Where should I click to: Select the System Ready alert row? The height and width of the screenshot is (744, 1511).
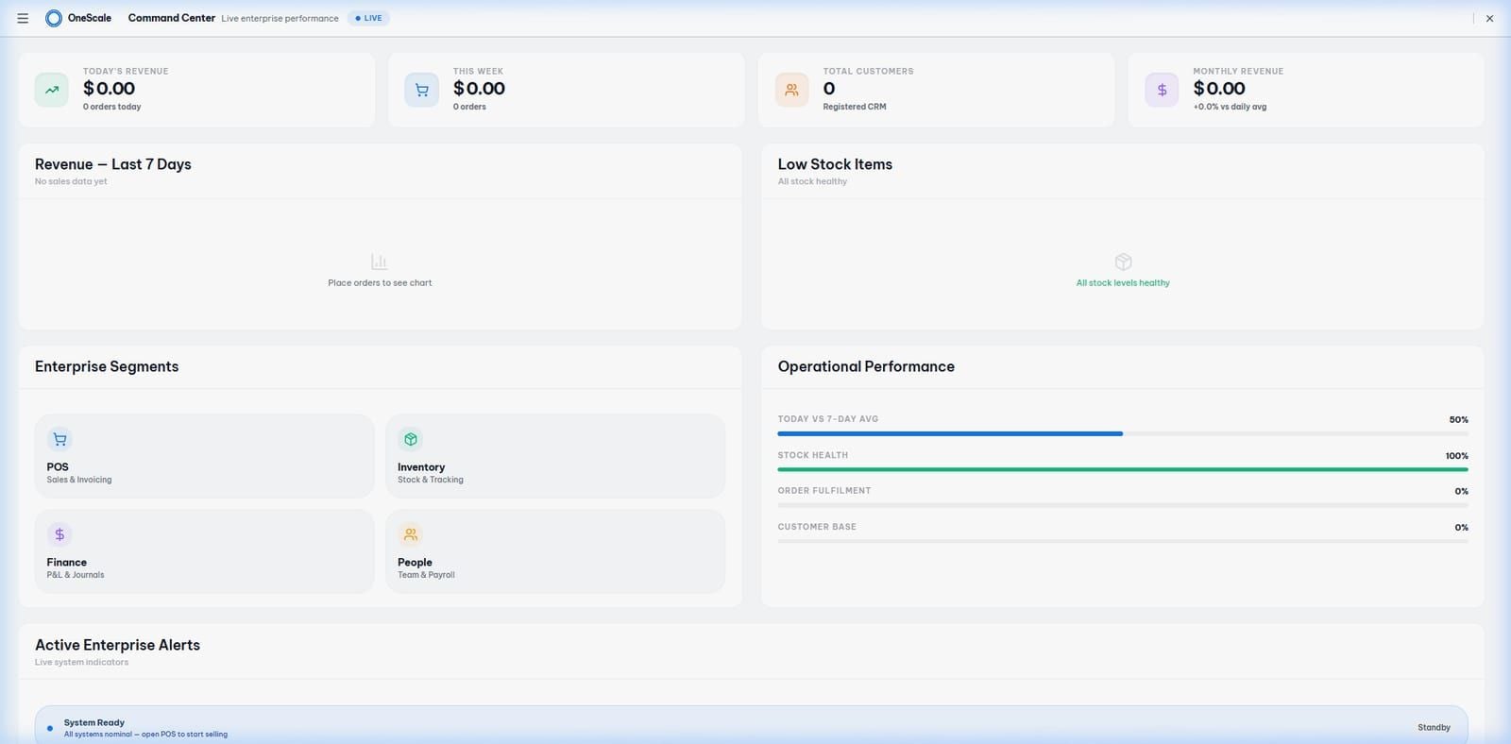[751, 727]
